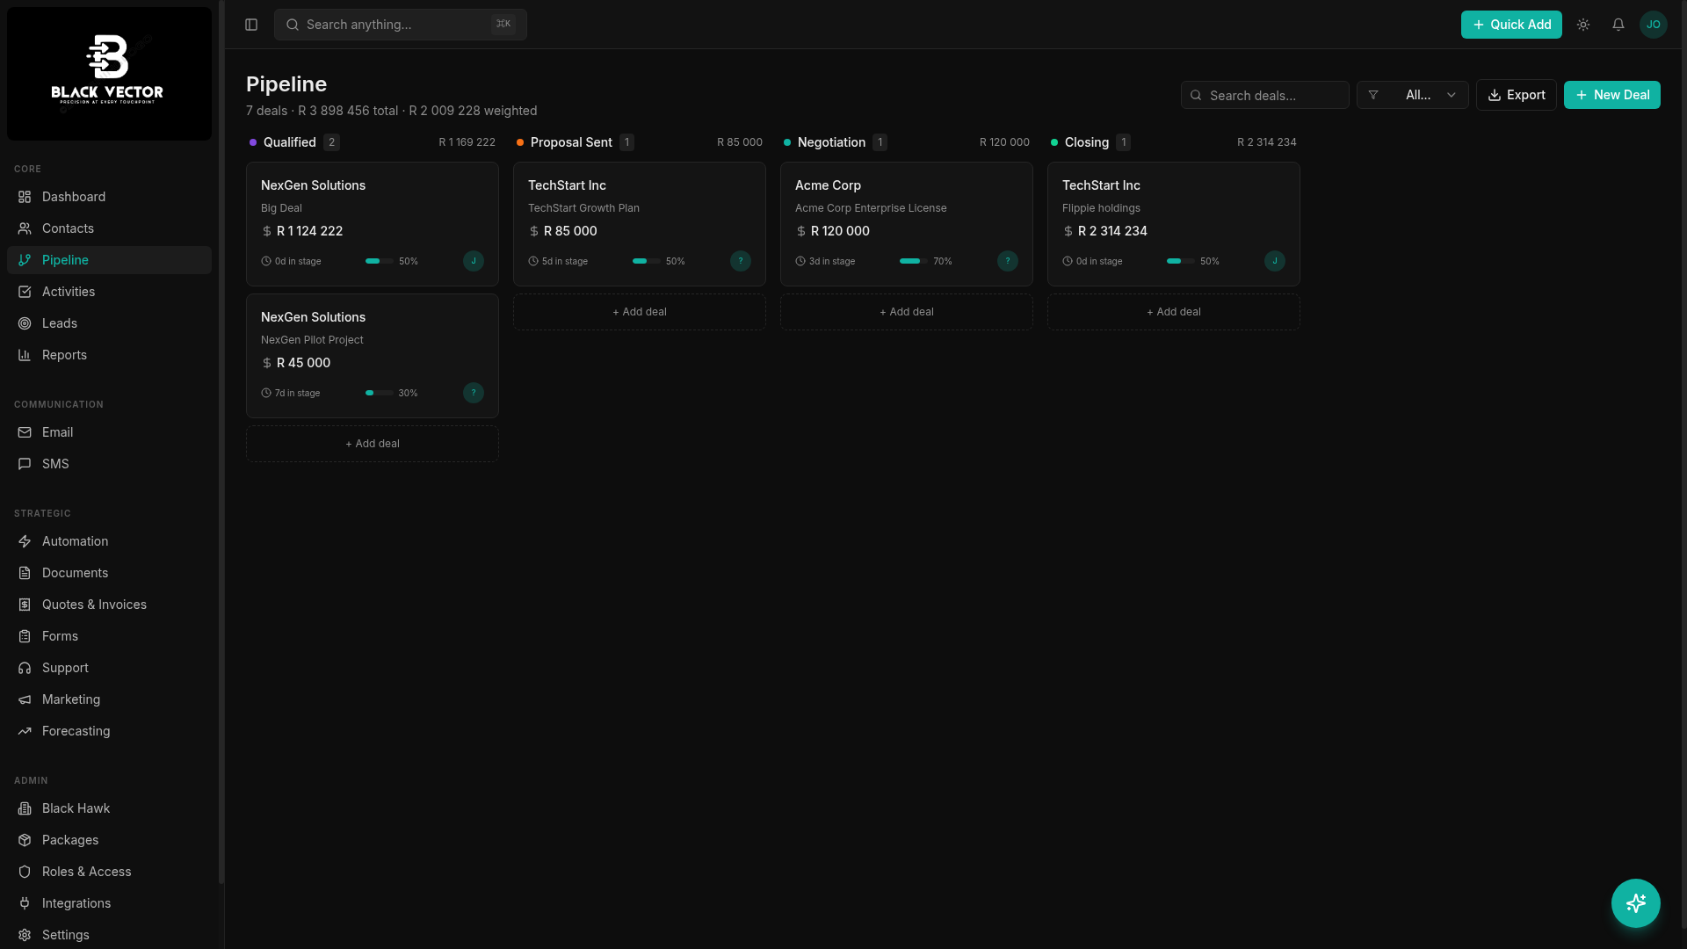
Task: Click the Quotes & Invoices icon
Action: pyautogui.click(x=25, y=605)
